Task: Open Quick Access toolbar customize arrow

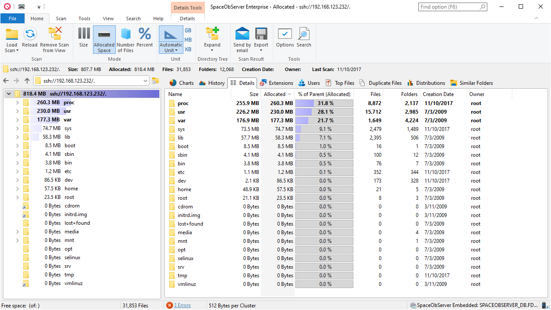Action: pos(39,7)
